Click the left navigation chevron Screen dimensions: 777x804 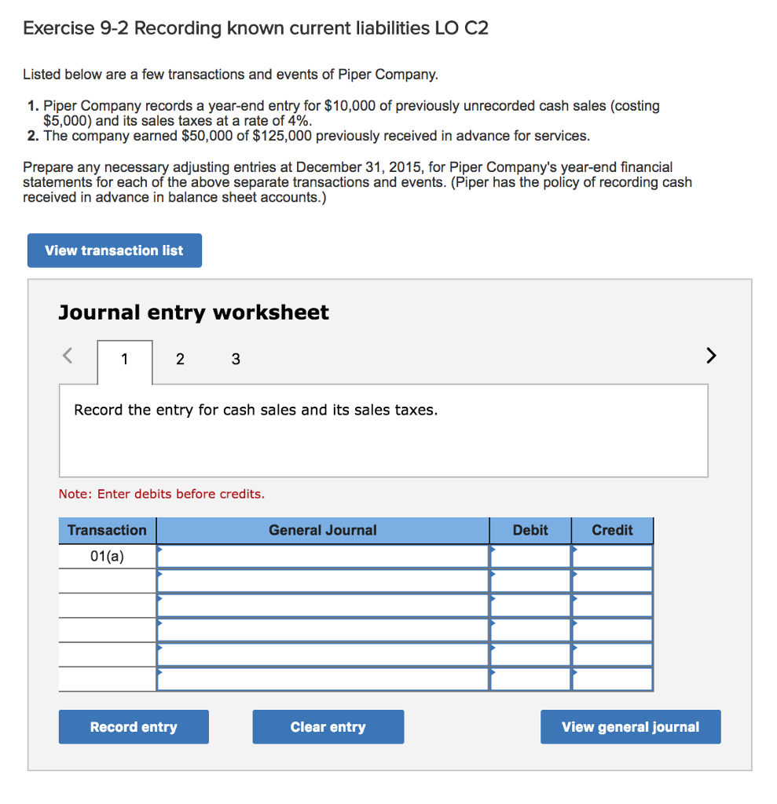66,356
